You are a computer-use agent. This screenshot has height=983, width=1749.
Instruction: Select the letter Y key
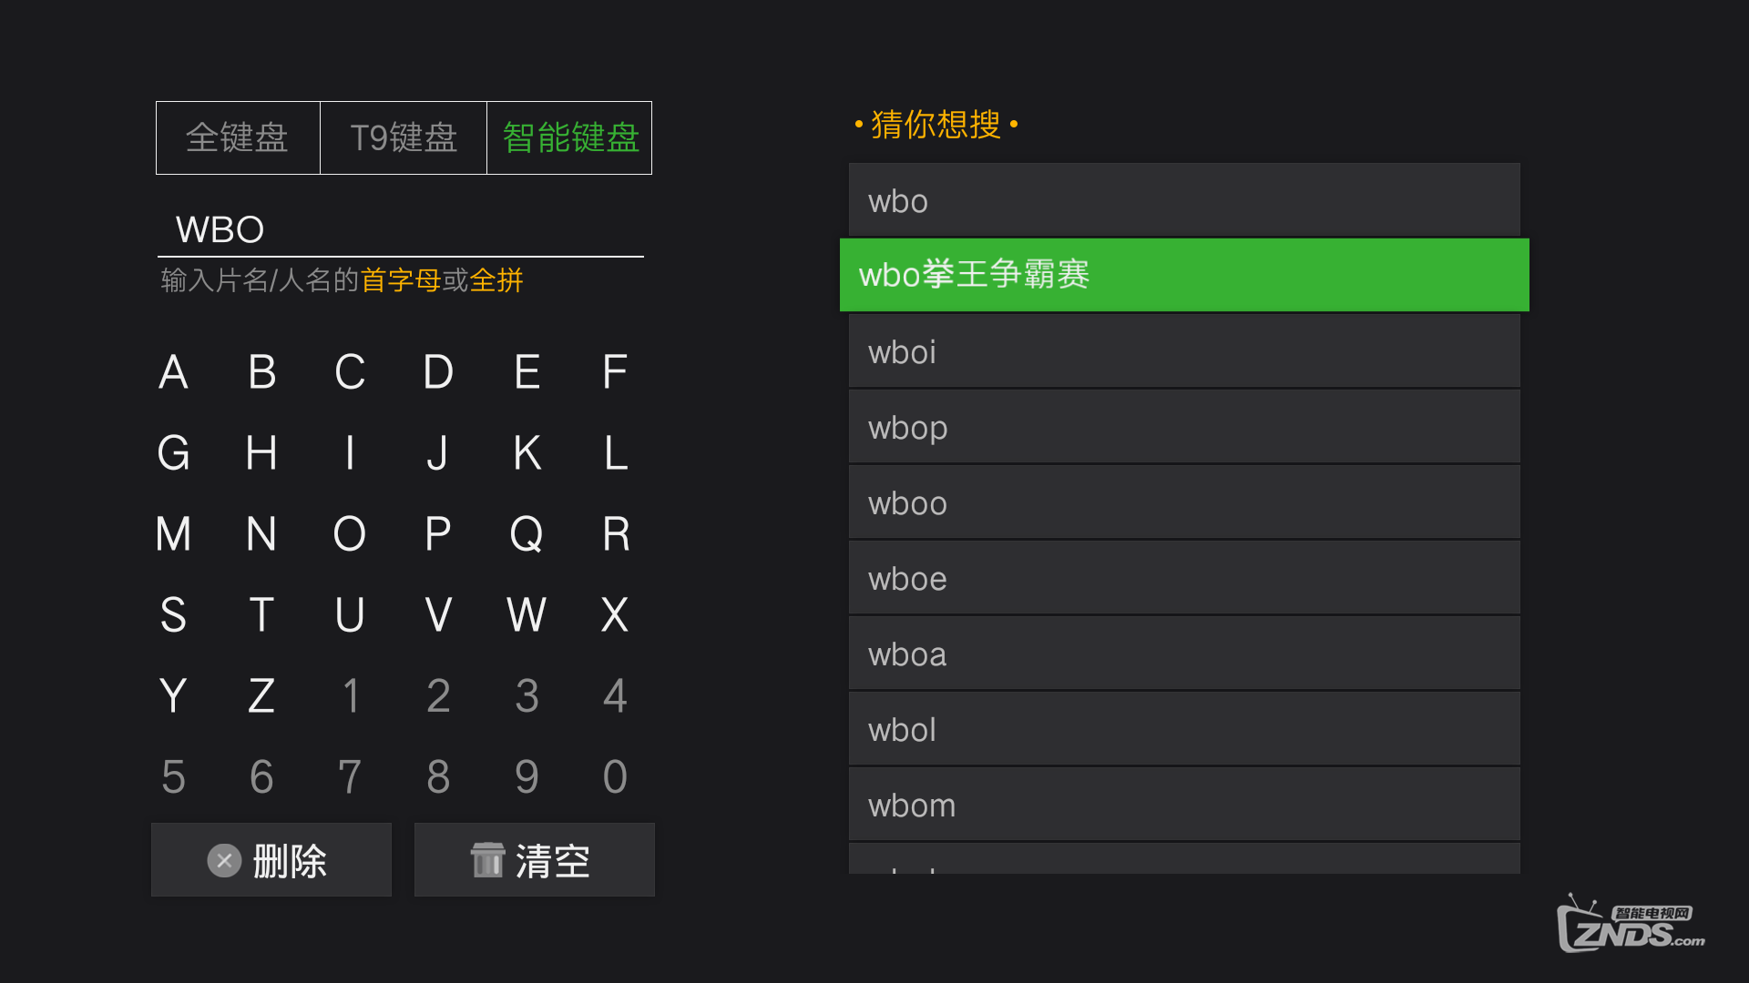(x=173, y=696)
